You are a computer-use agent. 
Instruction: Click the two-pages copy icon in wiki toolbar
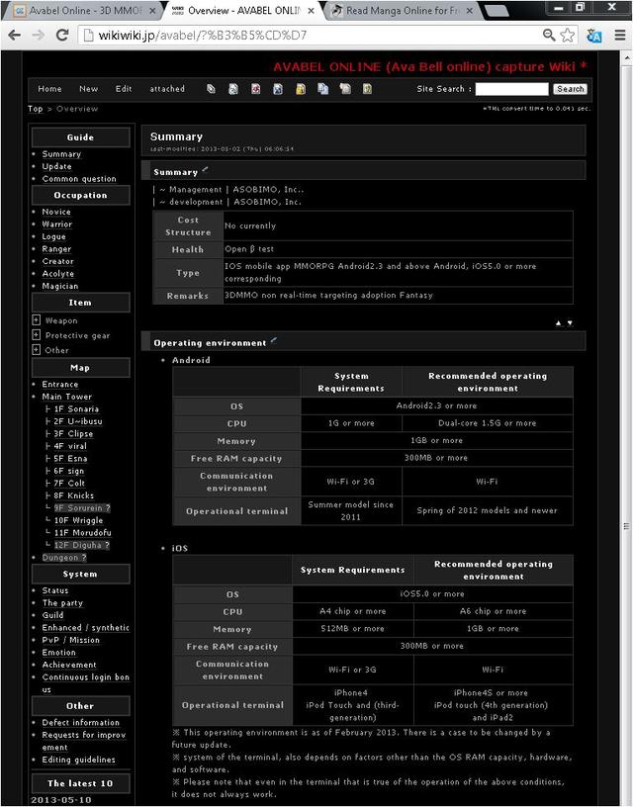point(322,89)
